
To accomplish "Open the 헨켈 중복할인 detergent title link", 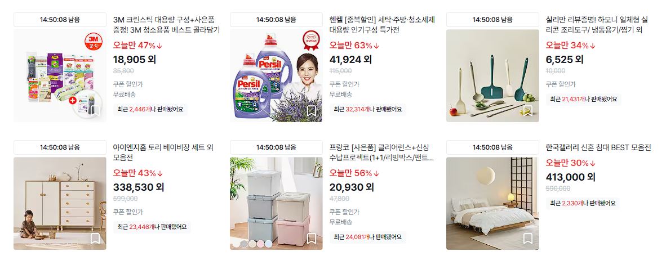I will pos(382,25).
